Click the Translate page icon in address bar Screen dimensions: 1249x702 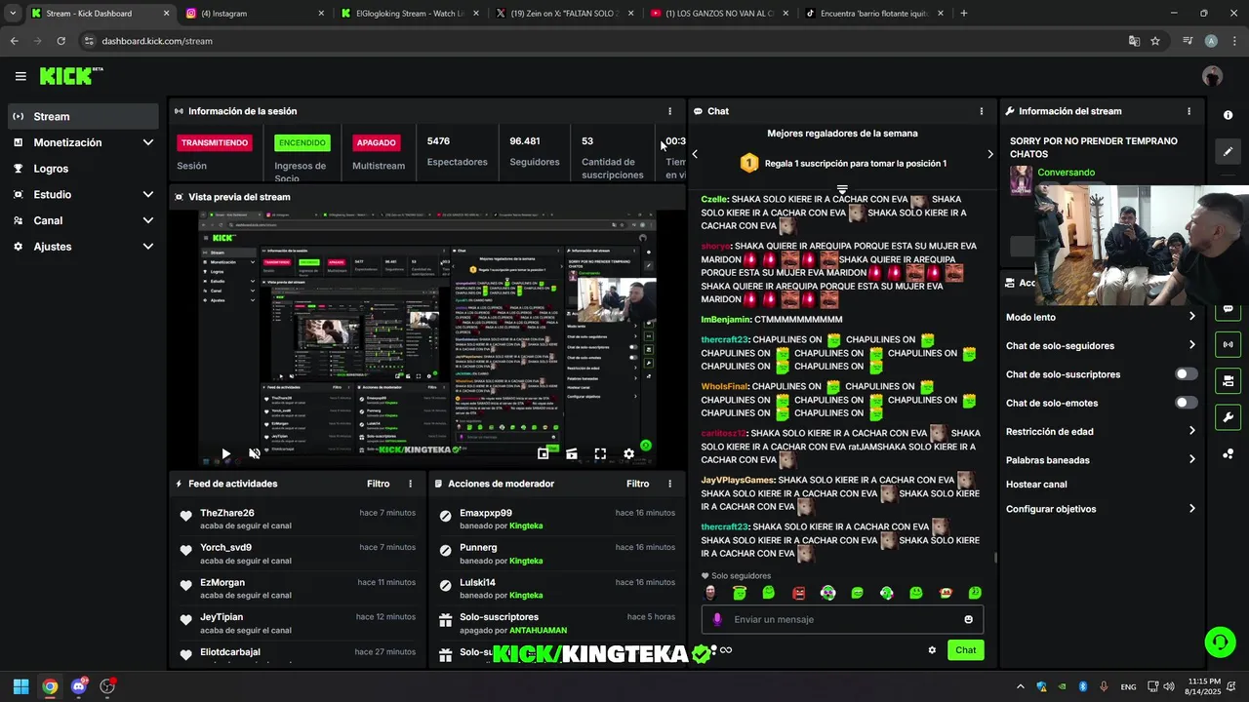(x=1134, y=41)
